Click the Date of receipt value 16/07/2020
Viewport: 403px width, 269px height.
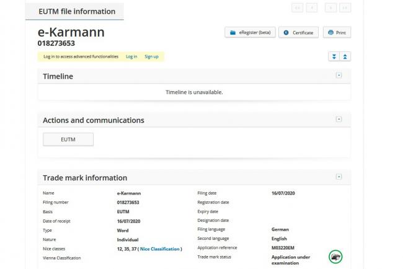pos(128,221)
